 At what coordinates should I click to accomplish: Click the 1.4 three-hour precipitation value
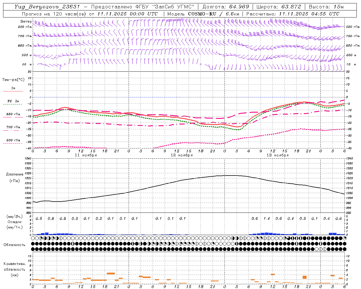pos(267,219)
